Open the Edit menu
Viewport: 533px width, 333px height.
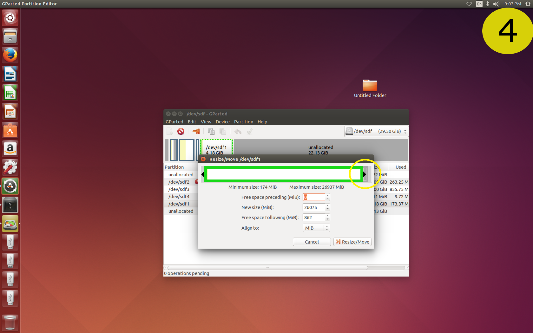[x=192, y=122]
